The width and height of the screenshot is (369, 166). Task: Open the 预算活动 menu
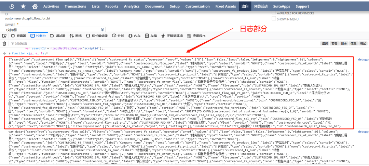pos(261,6)
